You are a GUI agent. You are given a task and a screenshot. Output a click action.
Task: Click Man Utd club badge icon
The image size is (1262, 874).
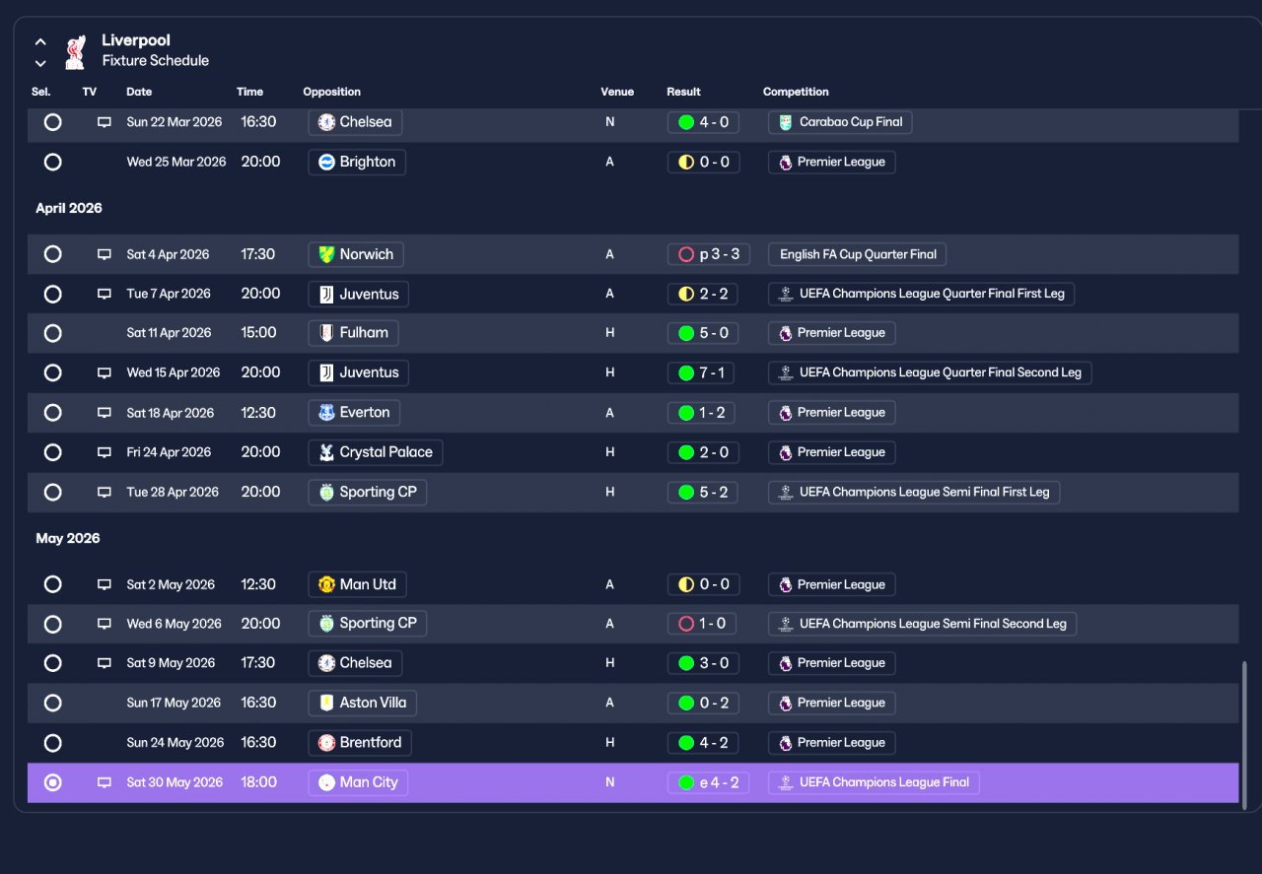click(x=326, y=584)
